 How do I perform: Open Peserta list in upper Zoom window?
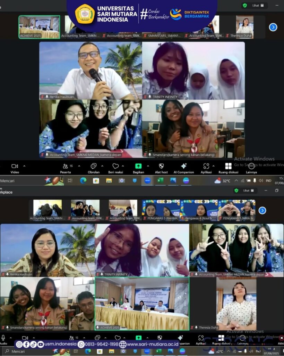[66, 168]
